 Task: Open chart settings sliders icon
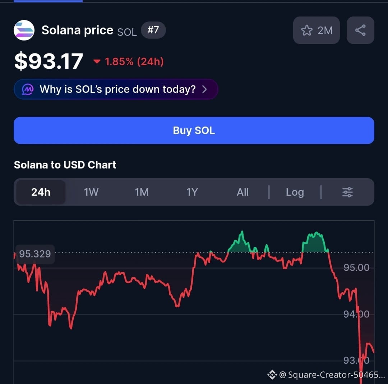347,192
